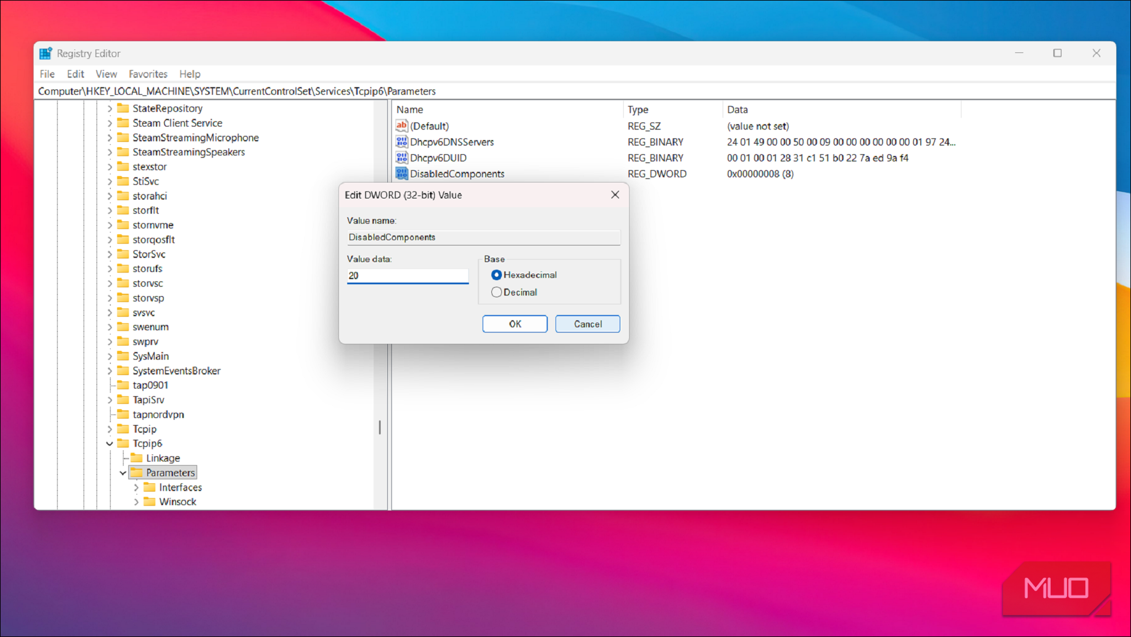Viewport: 1131px width, 637px height.
Task: Open the Help menu
Action: 190,74
